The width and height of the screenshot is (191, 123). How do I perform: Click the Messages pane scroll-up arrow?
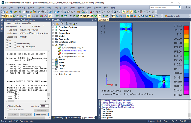pyautogui.click(x=189, y=101)
